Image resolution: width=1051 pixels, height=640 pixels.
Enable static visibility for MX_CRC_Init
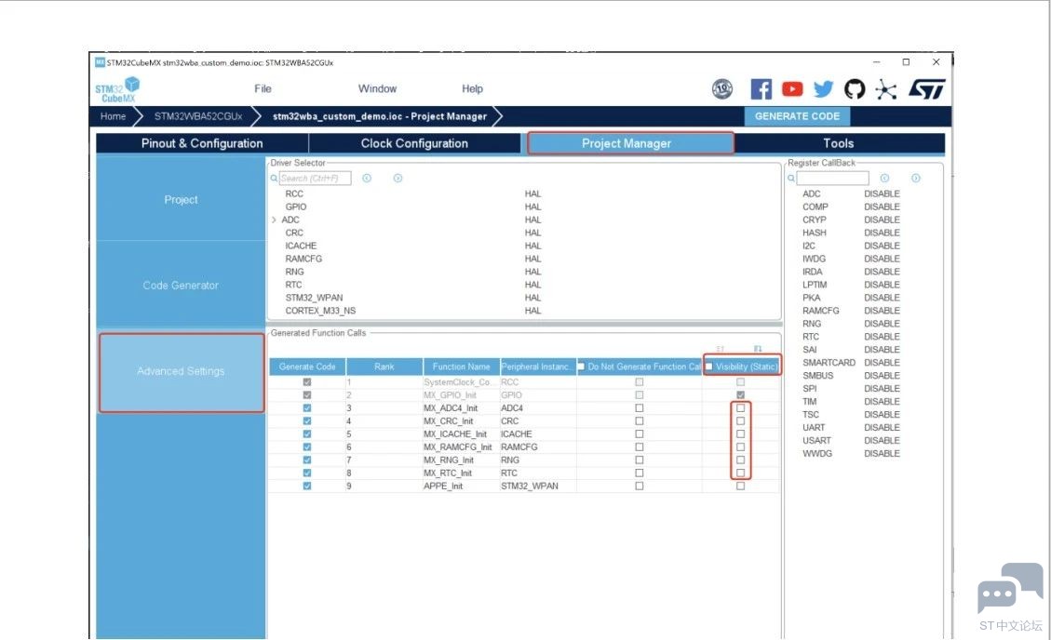click(x=741, y=421)
